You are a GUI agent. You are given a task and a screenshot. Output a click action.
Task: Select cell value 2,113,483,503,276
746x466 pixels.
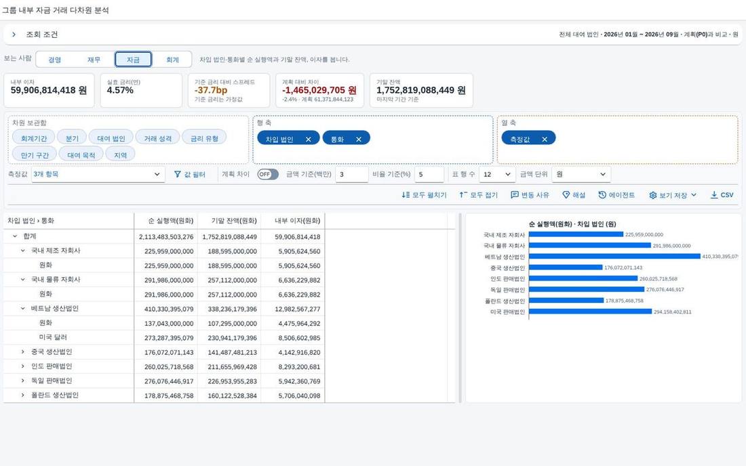(x=166, y=236)
